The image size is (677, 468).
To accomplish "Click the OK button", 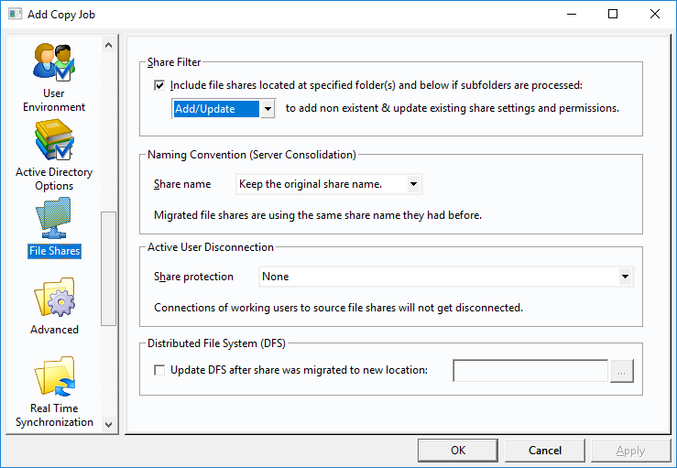I will coord(458,451).
